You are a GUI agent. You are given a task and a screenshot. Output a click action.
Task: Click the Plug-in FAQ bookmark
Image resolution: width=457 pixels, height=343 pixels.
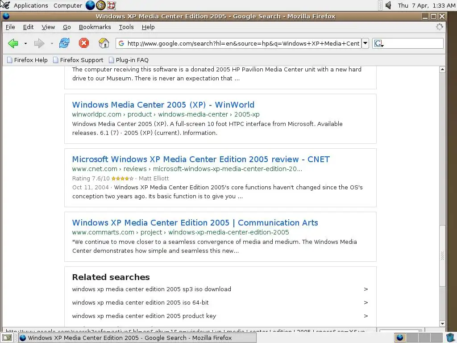tap(129, 60)
